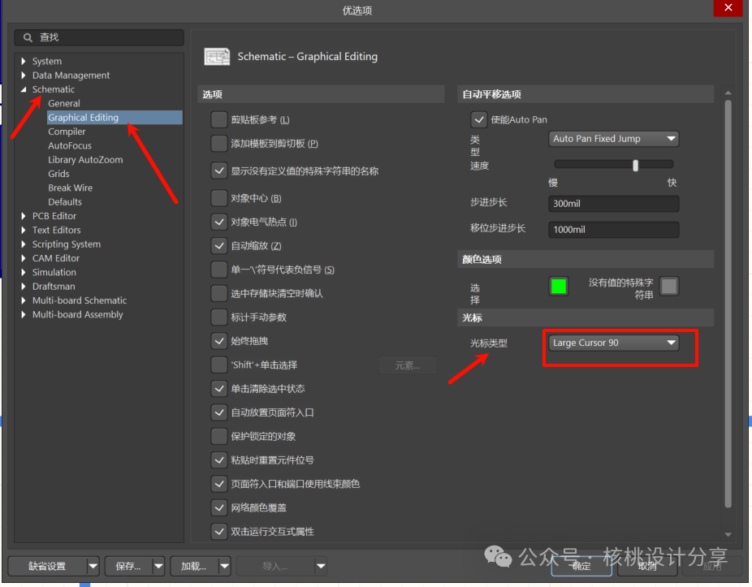Viewport: 752px width, 587px height.
Task: Uncheck the 网络颜色覆盖 checkbox
Action: [218, 507]
